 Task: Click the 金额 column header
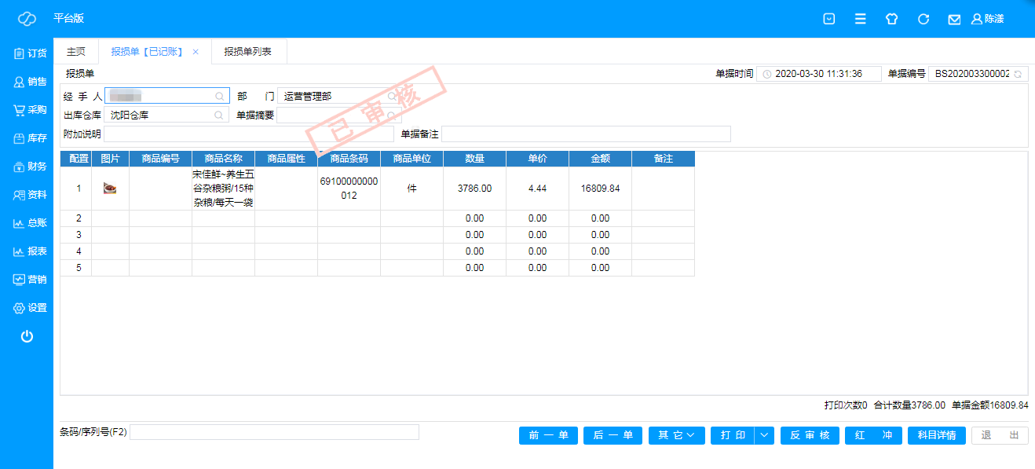(601, 159)
